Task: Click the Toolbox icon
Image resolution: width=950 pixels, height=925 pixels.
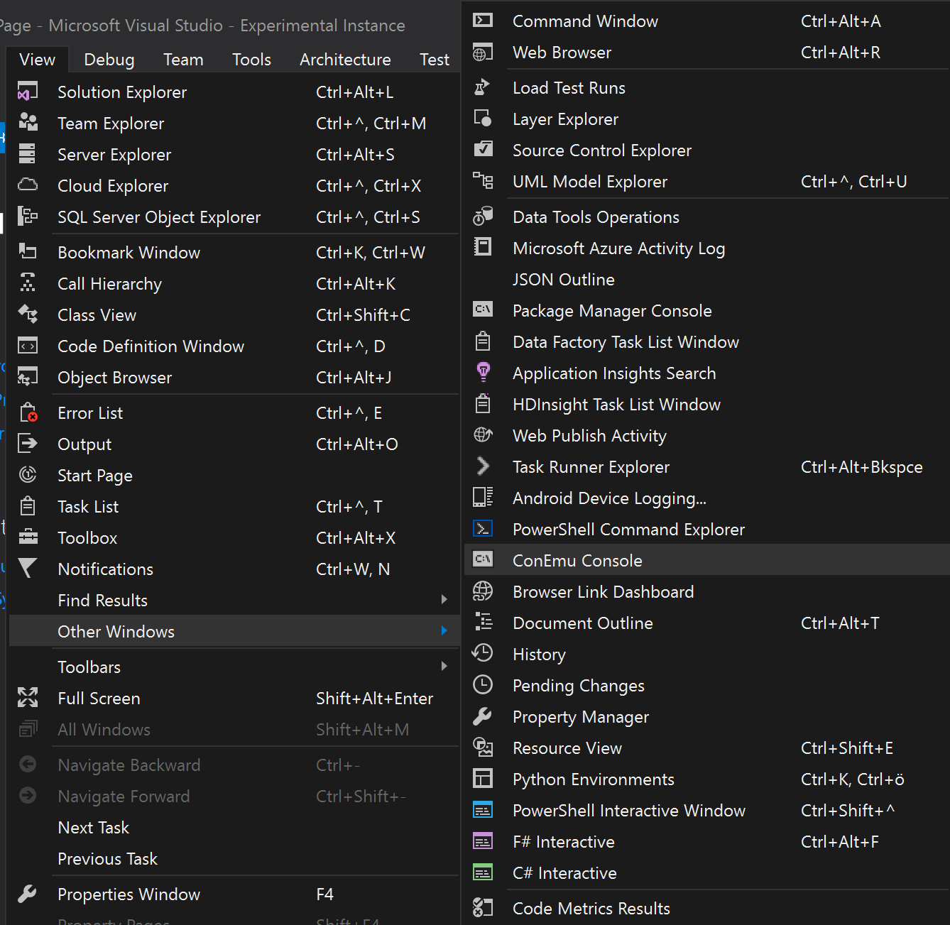Action: click(28, 538)
